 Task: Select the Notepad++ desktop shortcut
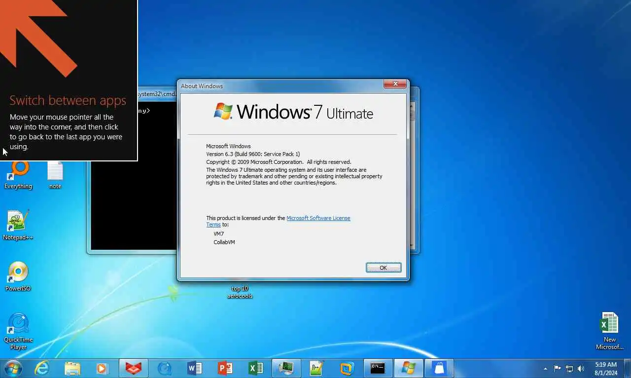tap(18, 225)
